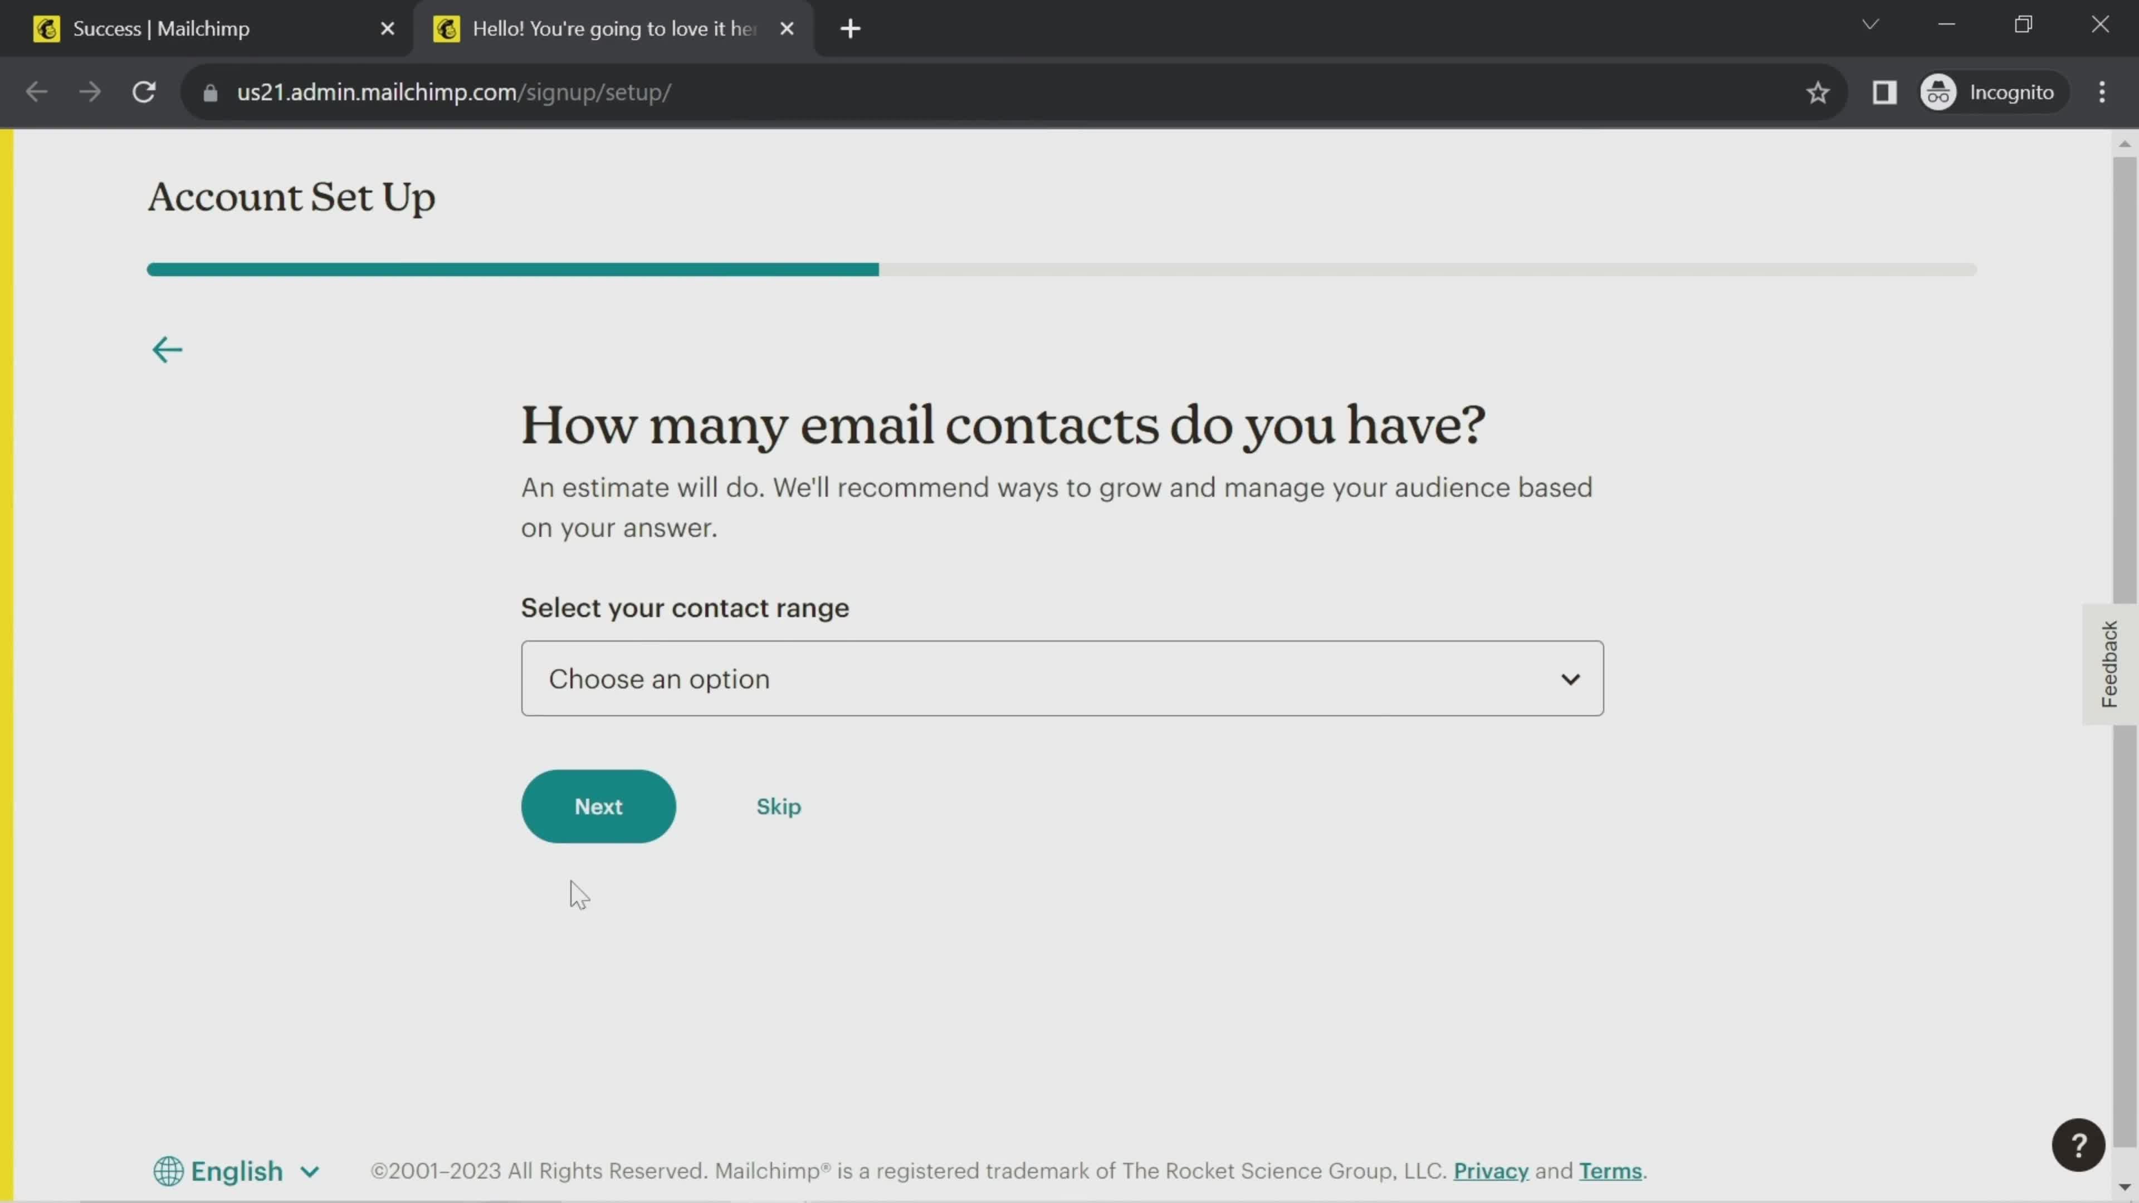Click the help question mark icon

point(2081,1146)
